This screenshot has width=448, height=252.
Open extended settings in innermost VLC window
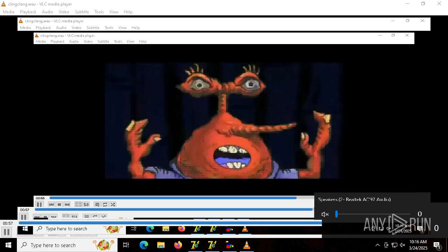(x=86, y=204)
